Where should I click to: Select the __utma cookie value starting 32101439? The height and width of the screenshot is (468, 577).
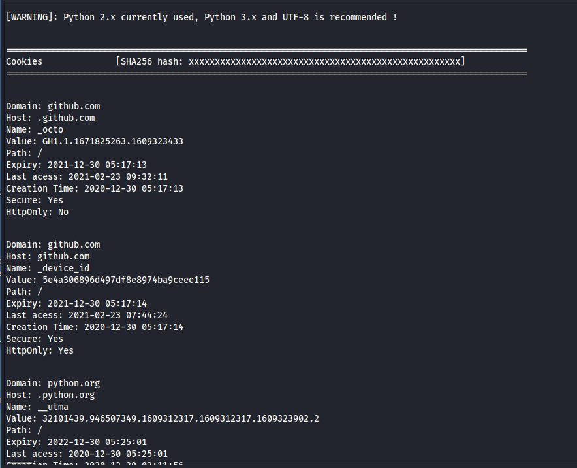181,418
